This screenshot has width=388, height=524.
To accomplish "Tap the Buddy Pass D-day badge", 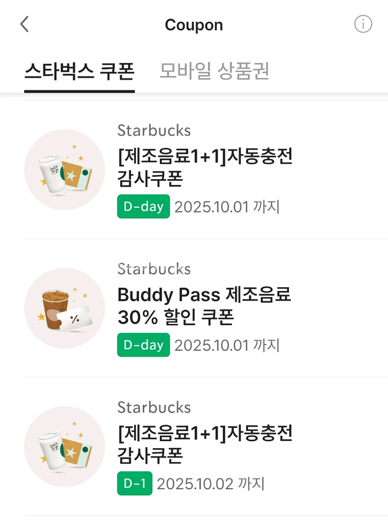I will [x=143, y=345].
